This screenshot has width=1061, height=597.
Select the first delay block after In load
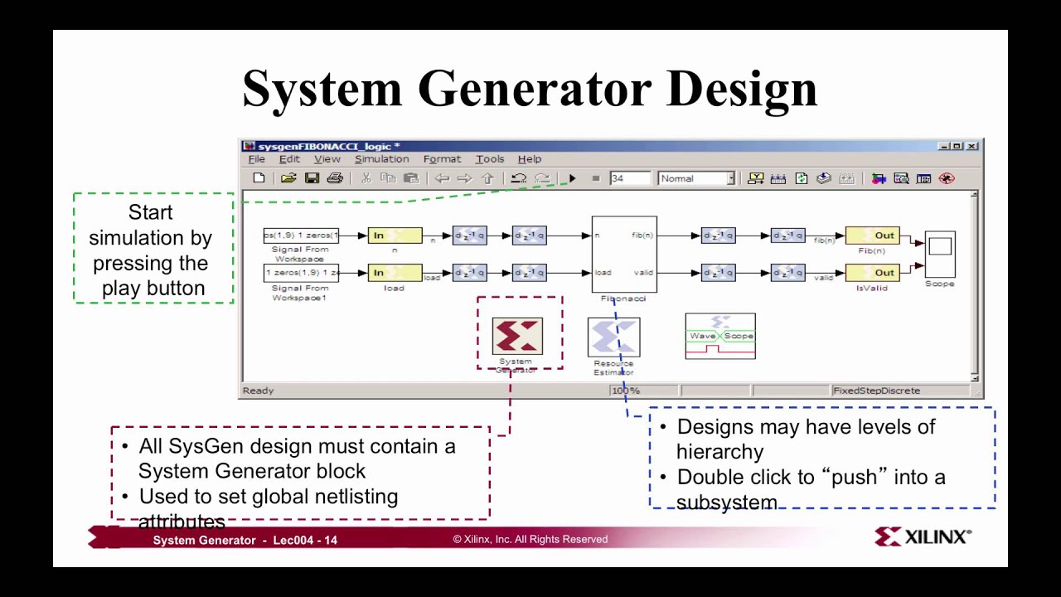click(x=469, y=273)
